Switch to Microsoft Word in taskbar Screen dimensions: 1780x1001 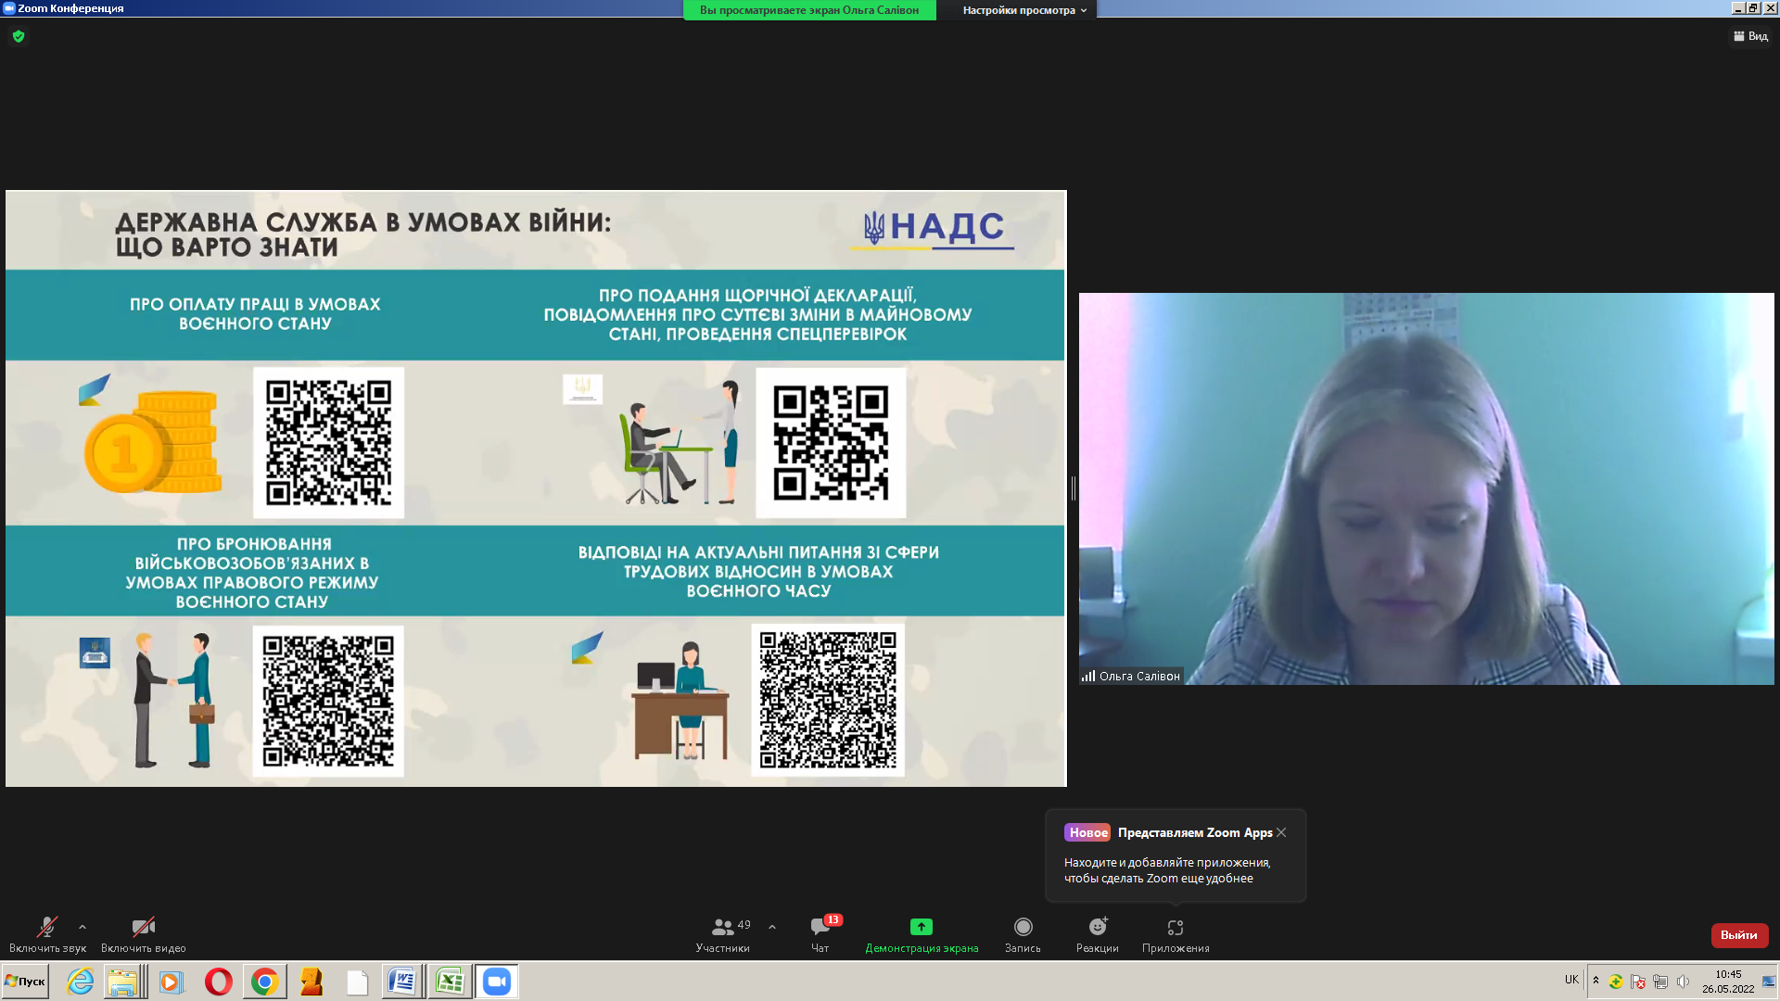[x=403, y=982]
